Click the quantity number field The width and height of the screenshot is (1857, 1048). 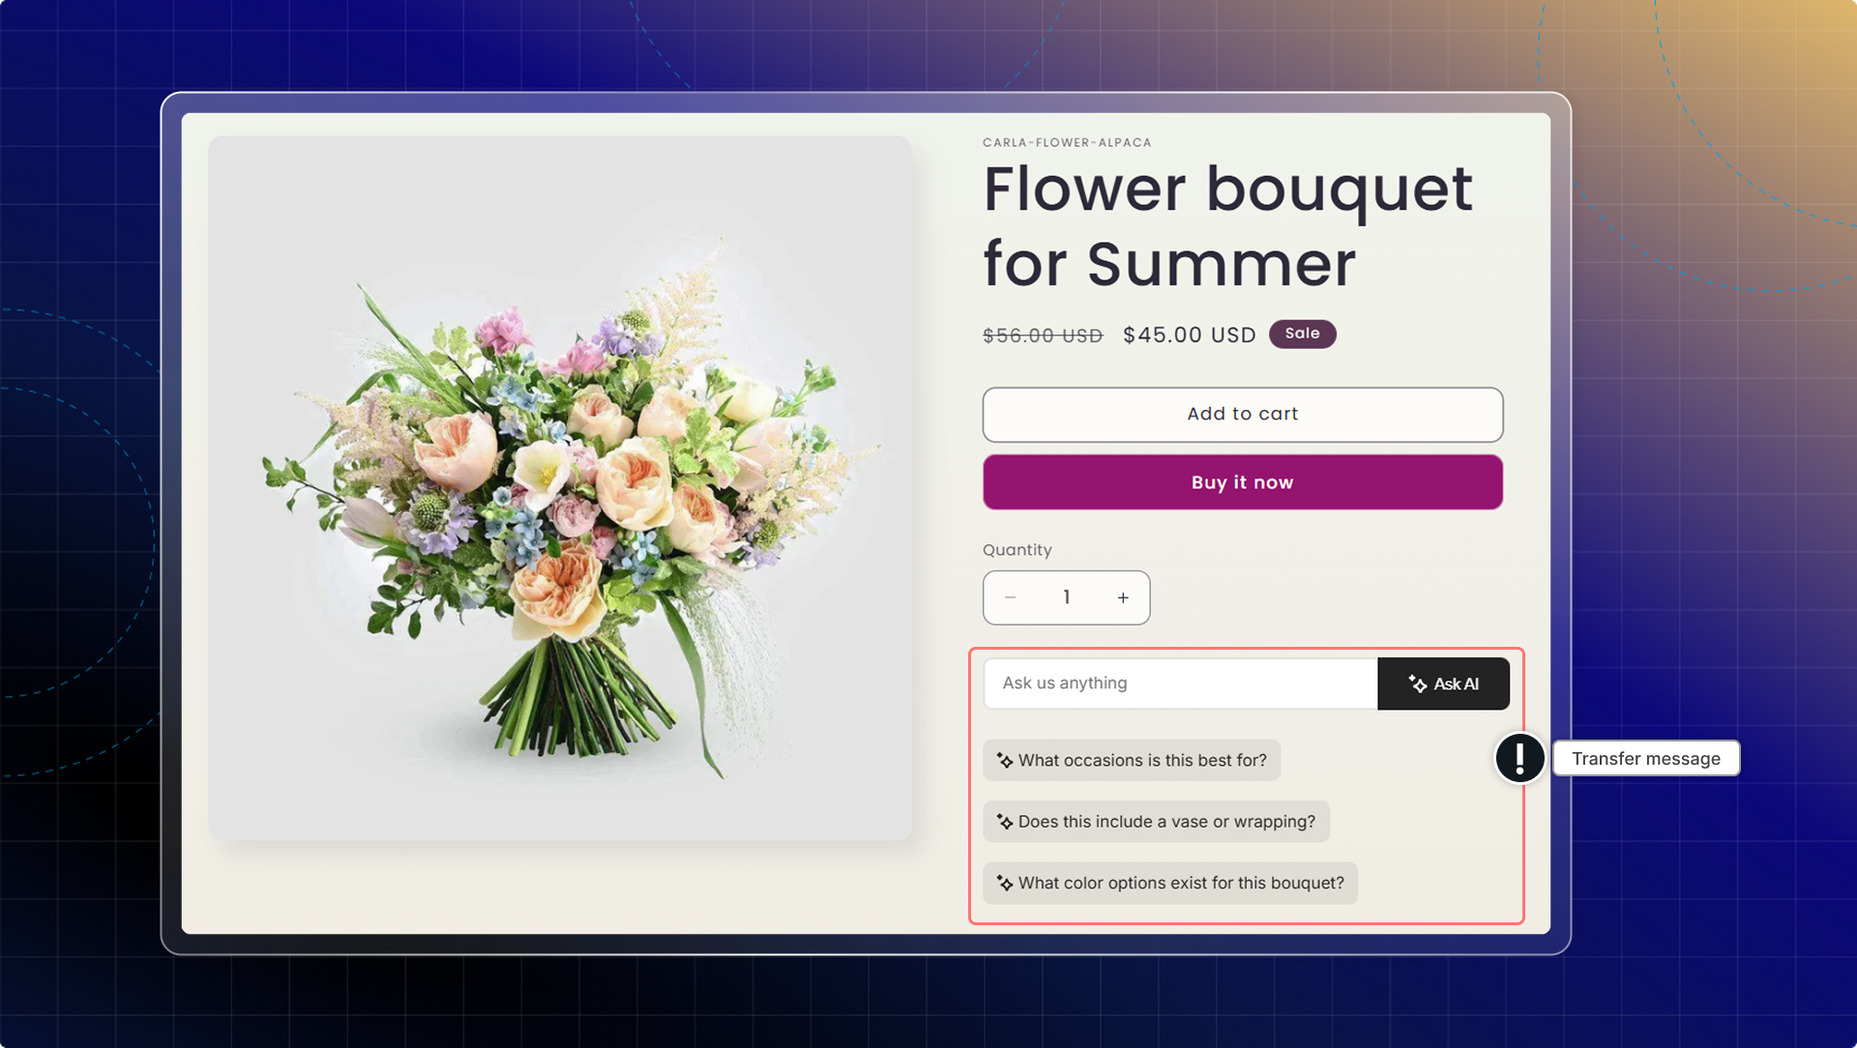tap(1066, 597)
